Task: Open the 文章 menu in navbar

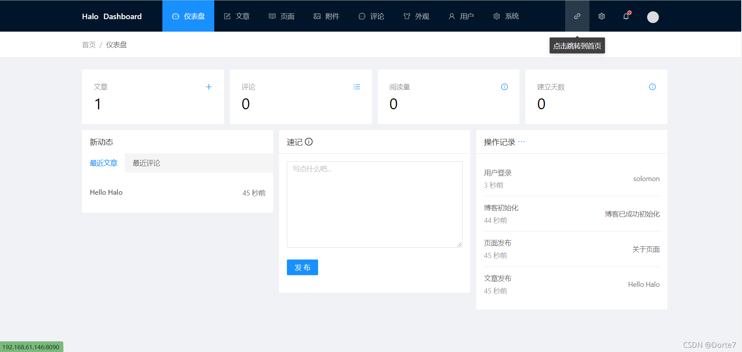Action: tap(237, 16)
